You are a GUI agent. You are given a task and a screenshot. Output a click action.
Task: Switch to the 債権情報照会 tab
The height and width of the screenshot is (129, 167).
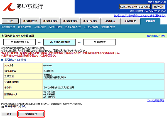pyautogui.click(x=30, y=21)
